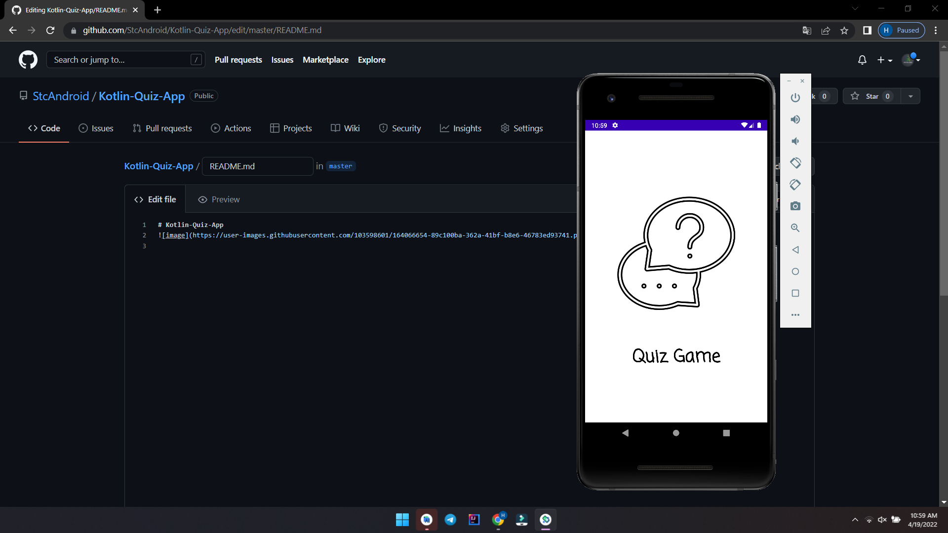The image size is (948, 533).
Task: Rotate emulator left icon
Action: [795, 163]
